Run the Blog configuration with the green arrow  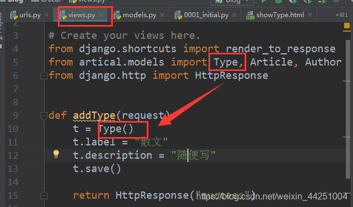tap(264, 1)
